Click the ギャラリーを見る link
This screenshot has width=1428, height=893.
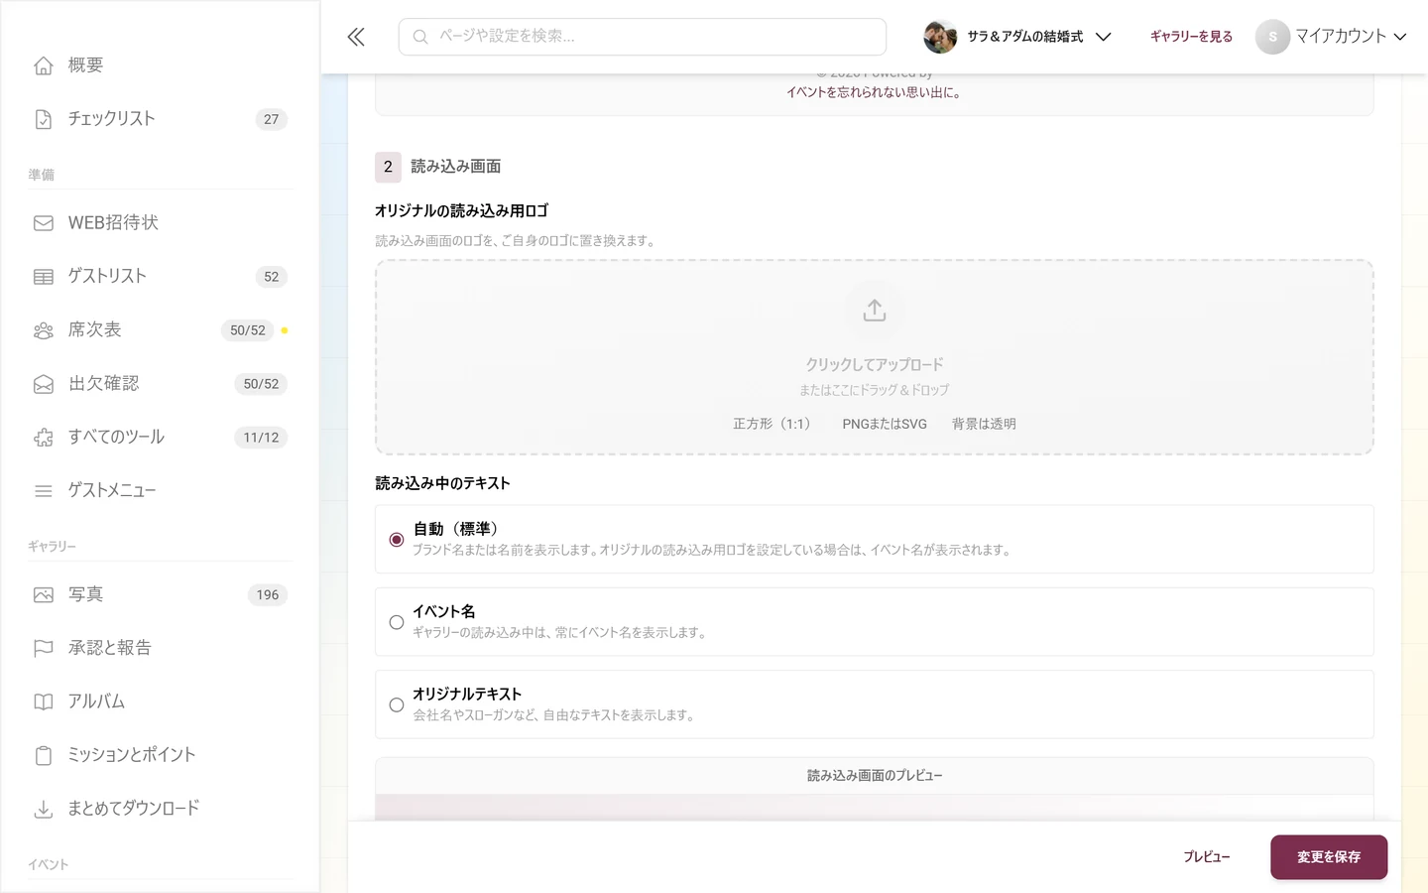click(1191, 37)
